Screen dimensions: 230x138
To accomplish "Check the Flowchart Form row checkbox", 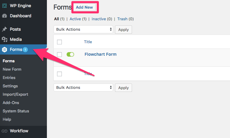I will pos(59,55).
